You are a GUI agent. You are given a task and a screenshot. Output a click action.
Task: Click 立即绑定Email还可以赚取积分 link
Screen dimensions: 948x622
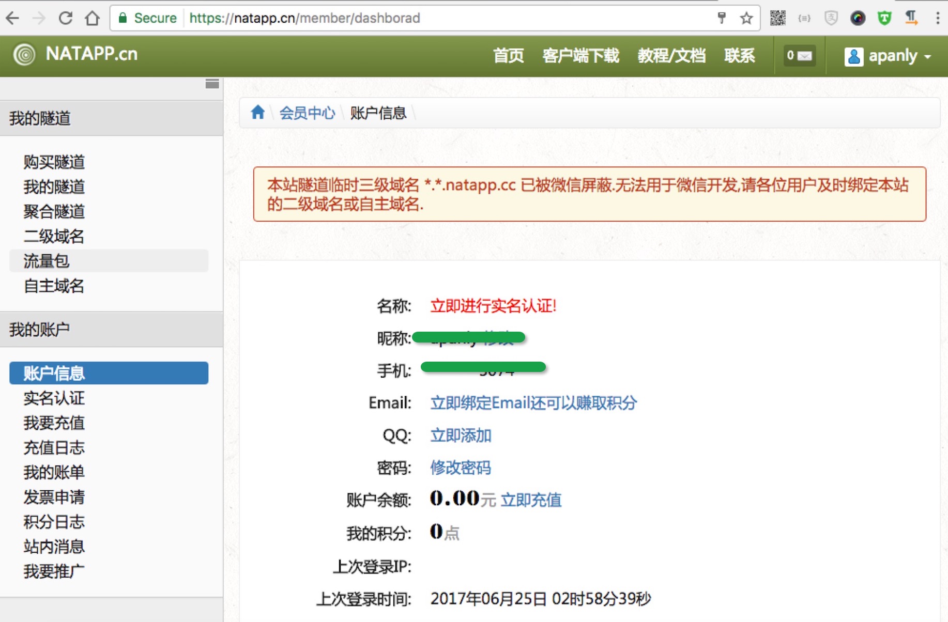pyautogui.click(x=533, y=403)
